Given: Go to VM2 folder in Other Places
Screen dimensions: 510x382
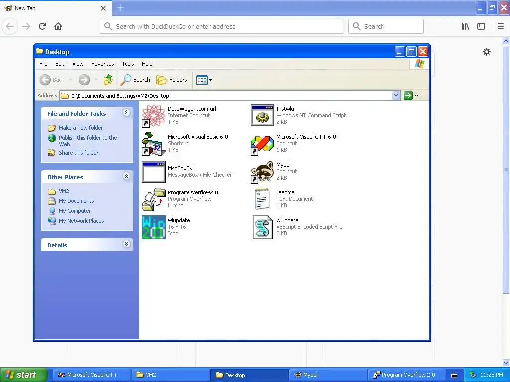Looking at the screenshot, I should click(x=64, y=191).
